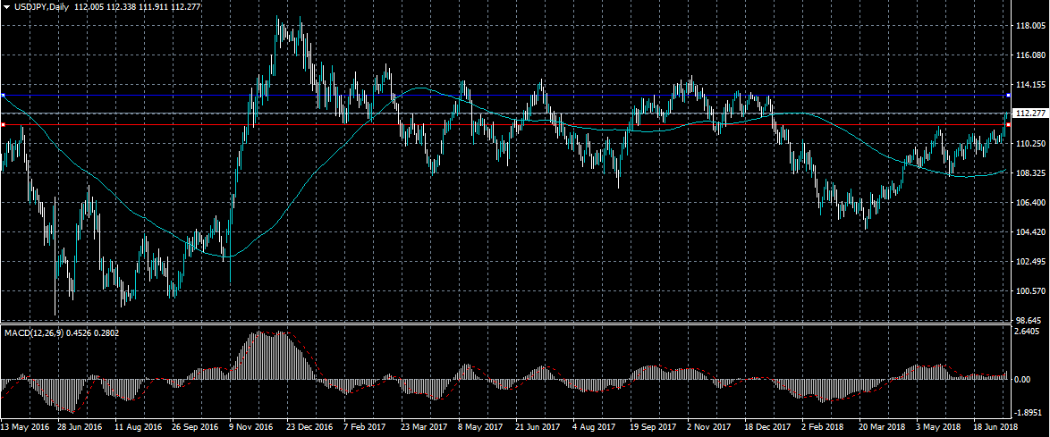1050x437 pixels.
Task: Click the 118.005 price scale label
Action: point(1031,26)
